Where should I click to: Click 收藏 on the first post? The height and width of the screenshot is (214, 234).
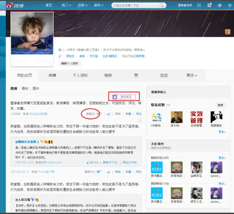[x=128, y=114]
